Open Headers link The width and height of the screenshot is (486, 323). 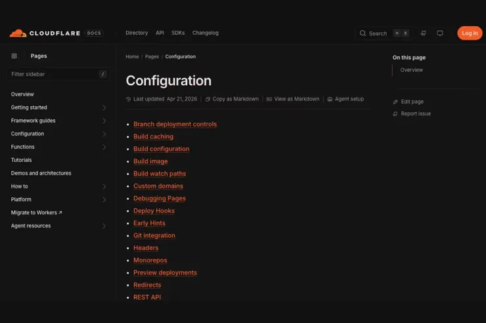146,248
